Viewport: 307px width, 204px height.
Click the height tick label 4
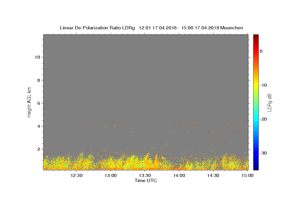pyautogui.click(x=39, y=126)
